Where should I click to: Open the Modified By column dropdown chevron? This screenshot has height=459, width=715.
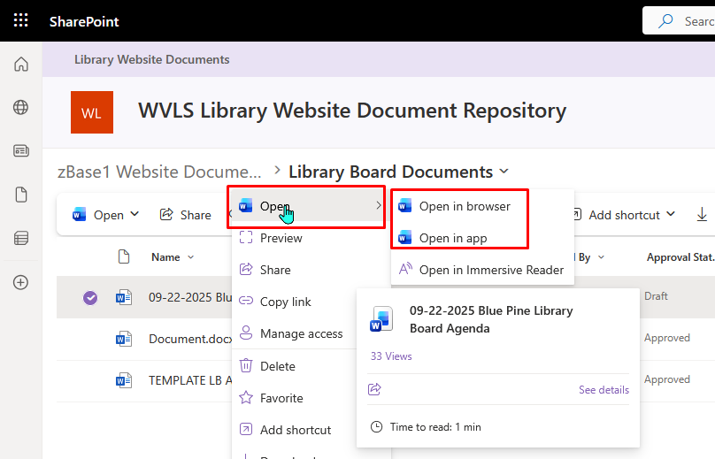601,257
